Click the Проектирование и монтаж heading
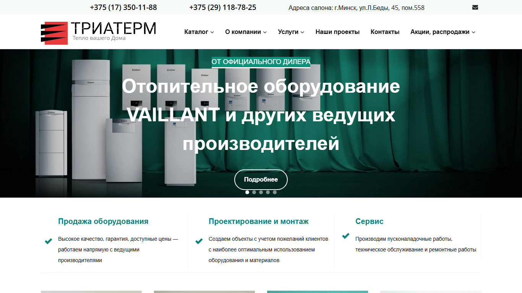The width and height of the screenshot is (522, 293). coord(259,221)
